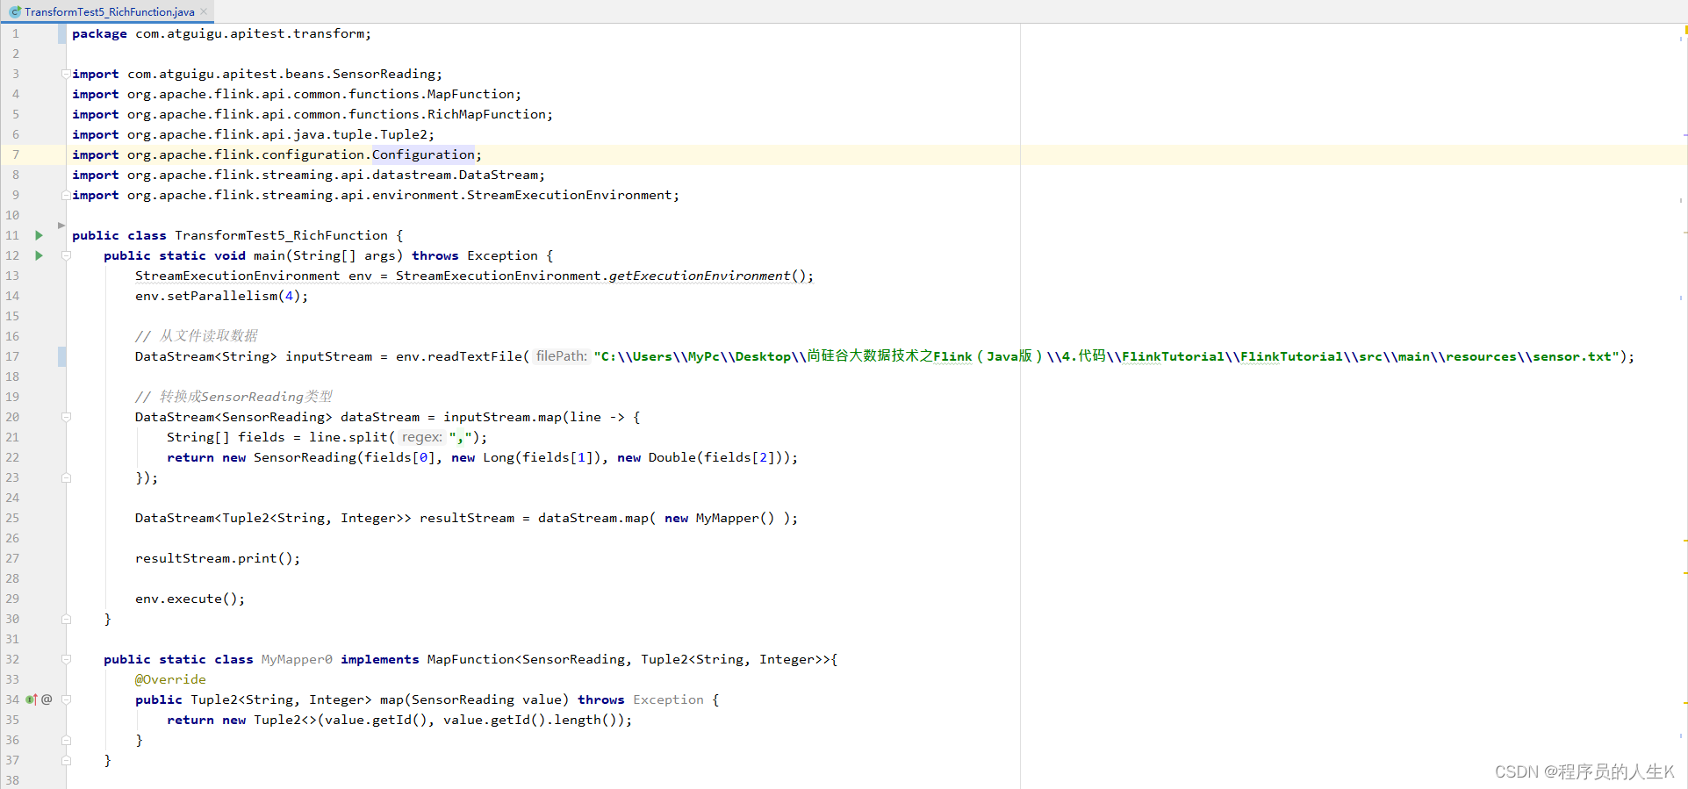Image resolution: width=1688 pixels, height=789 pixels.
Task: Fold the MyMapper0 class at line 32
Action: [66, 659]
